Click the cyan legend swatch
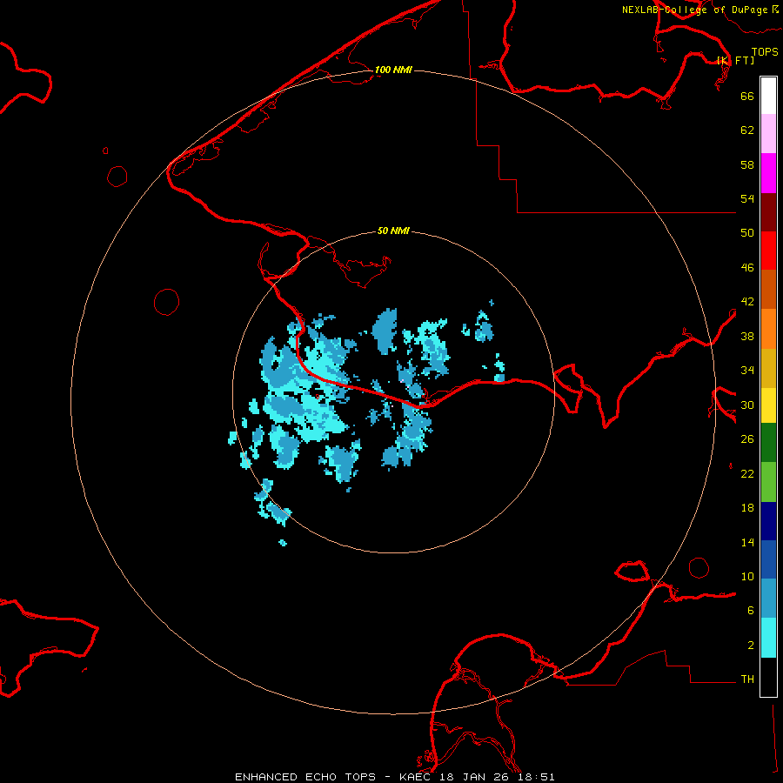Viewport: 783px width, 783px height. pos(768,638)
